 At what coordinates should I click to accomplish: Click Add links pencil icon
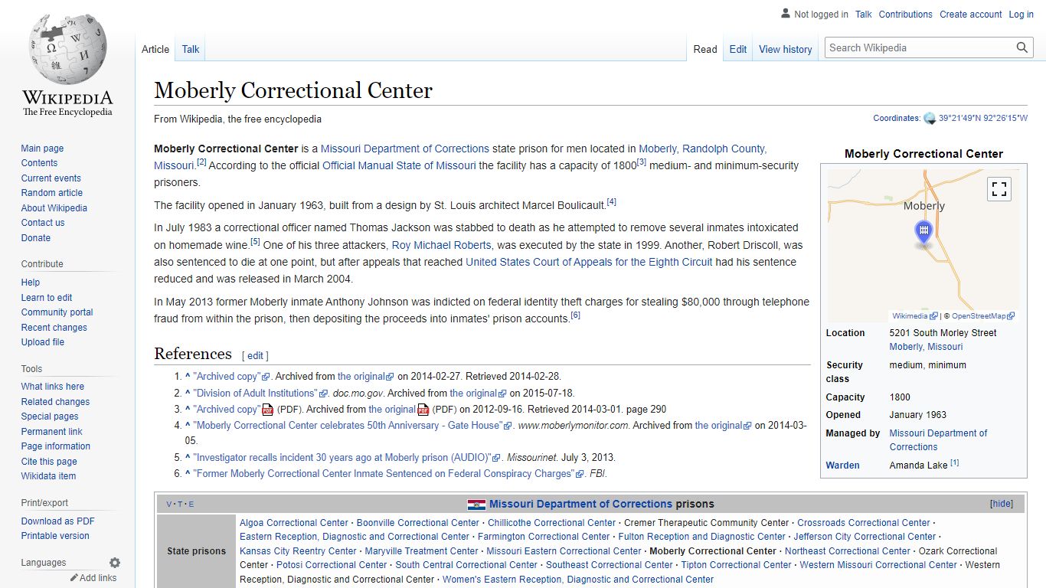pos(74,578)
